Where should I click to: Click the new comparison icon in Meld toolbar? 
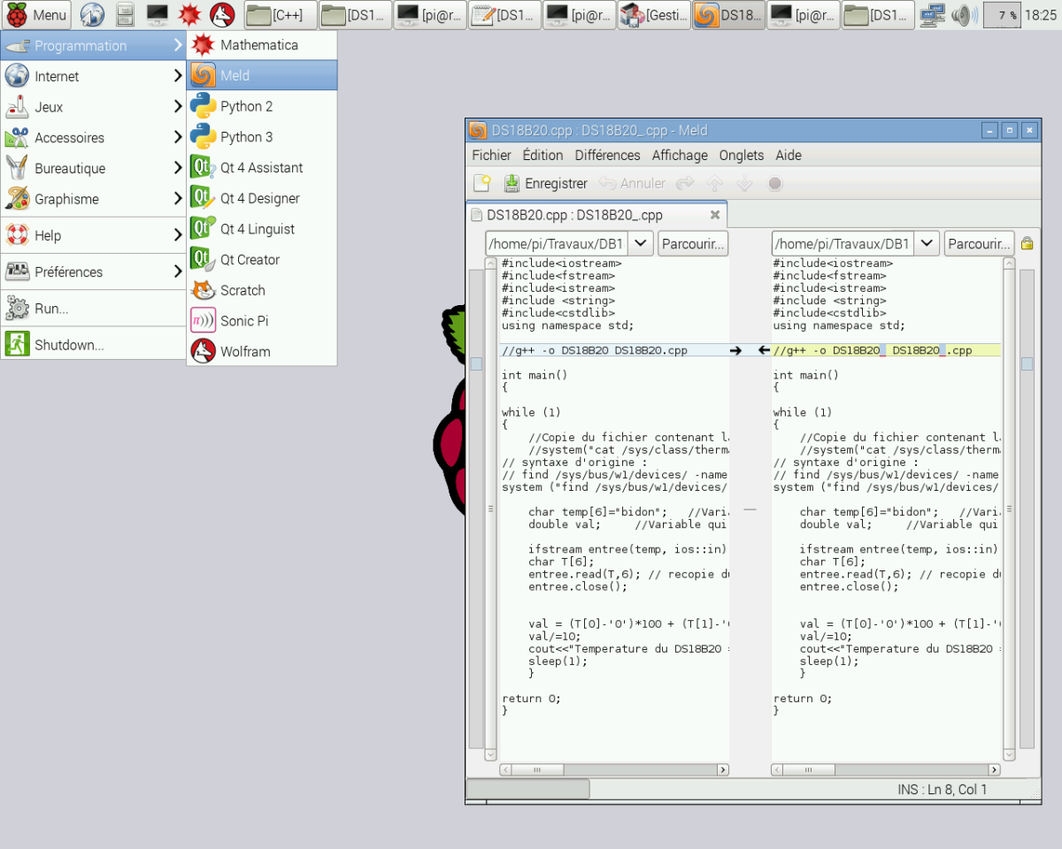tap(481, 183)
